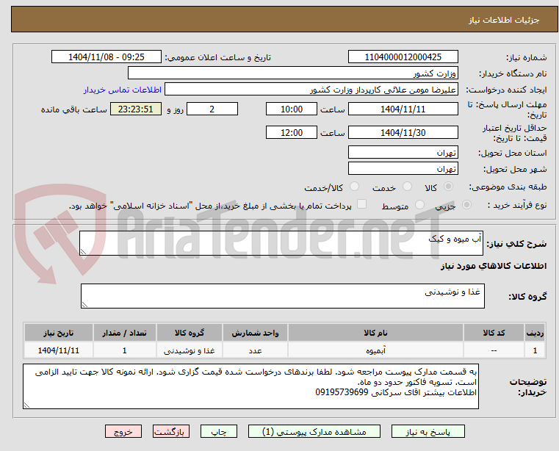Click the استان محل تحویل field

(403, 152)
